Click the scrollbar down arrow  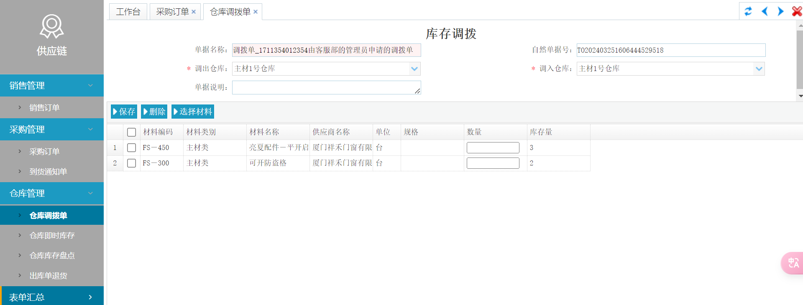800,96
